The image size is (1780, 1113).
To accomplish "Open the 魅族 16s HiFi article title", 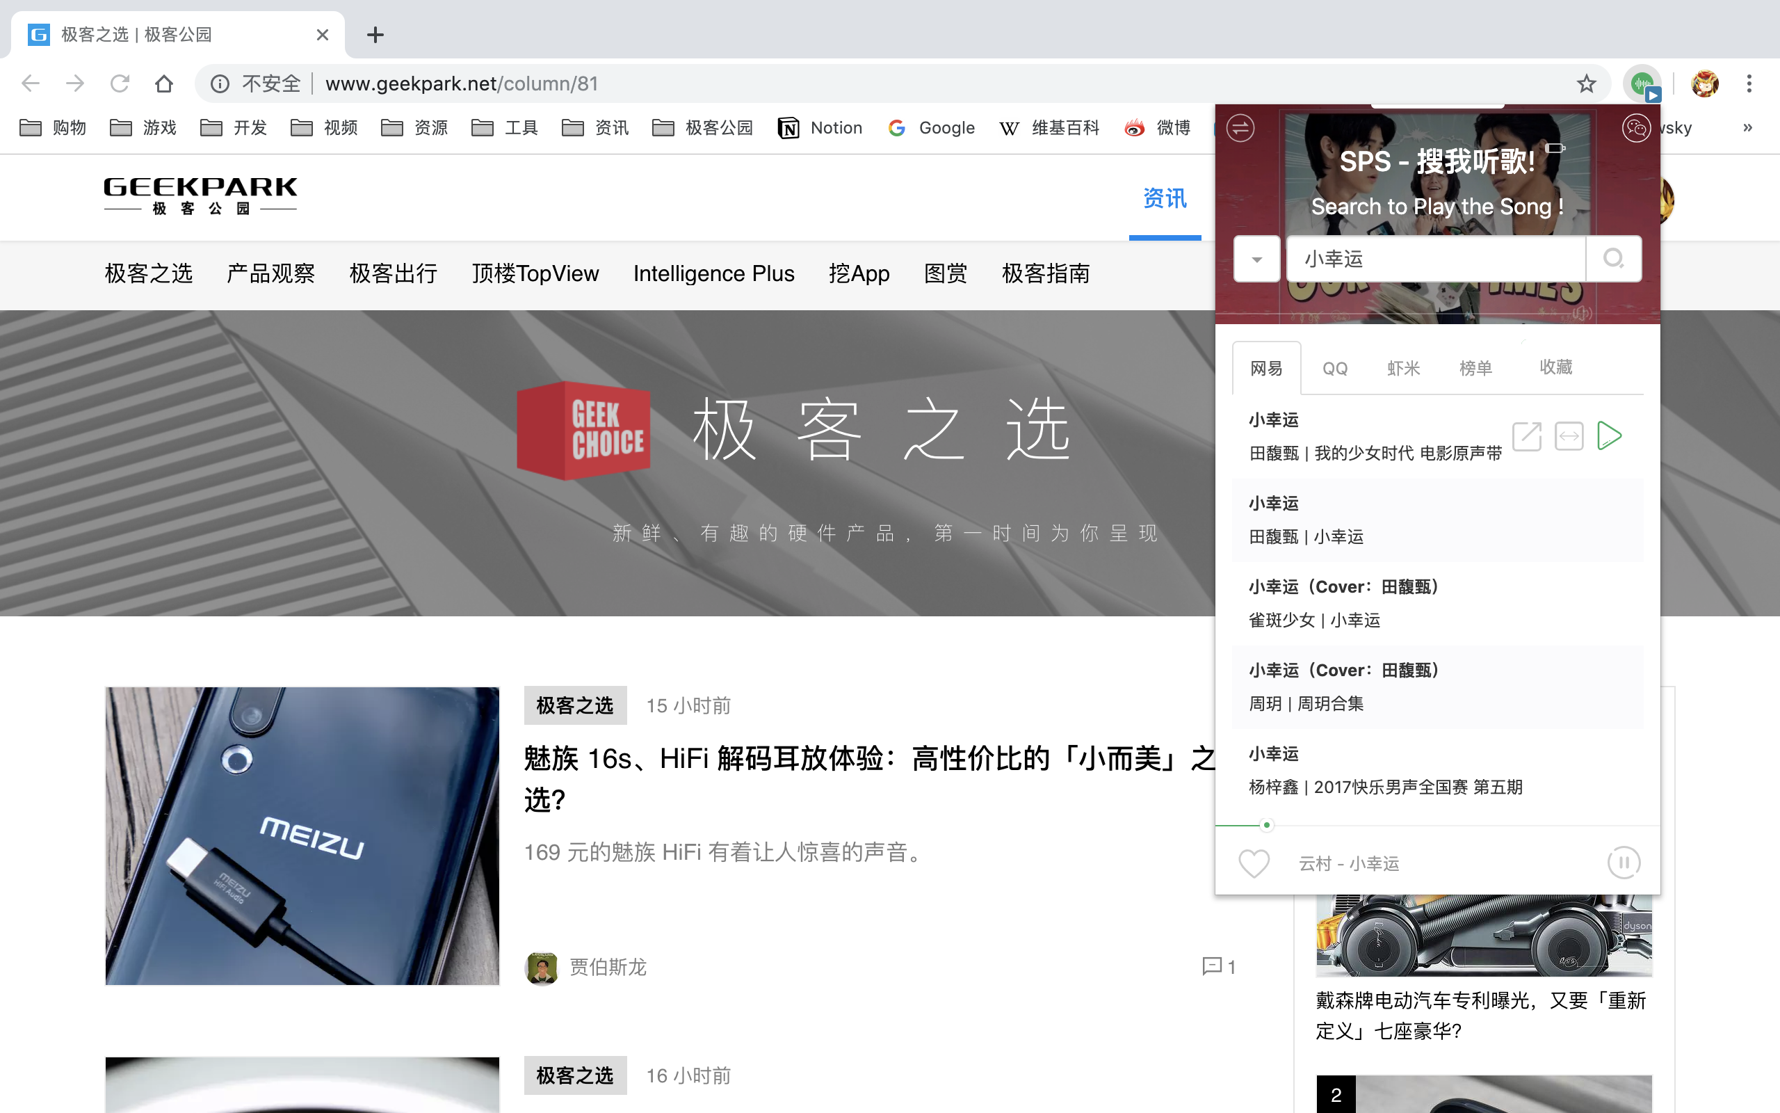I will click(868, 779).
